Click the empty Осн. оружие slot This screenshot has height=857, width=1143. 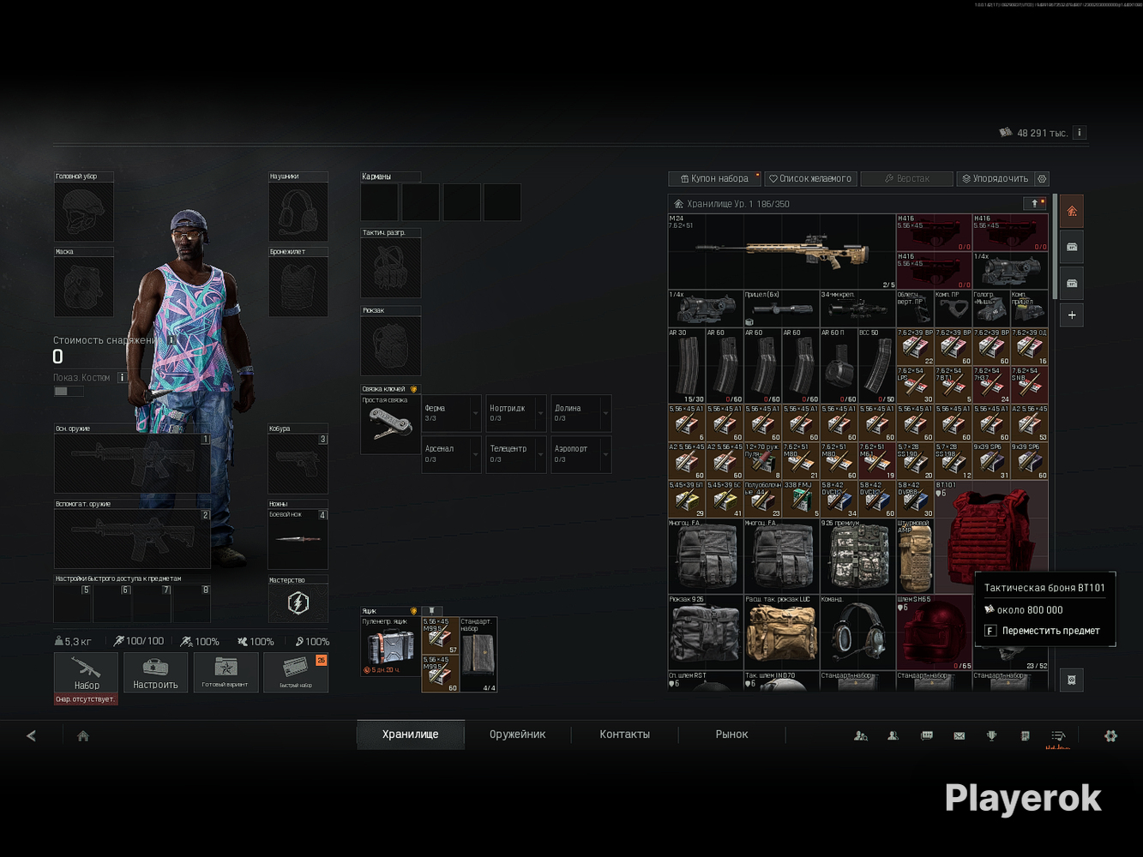click(x=132, y=463)
